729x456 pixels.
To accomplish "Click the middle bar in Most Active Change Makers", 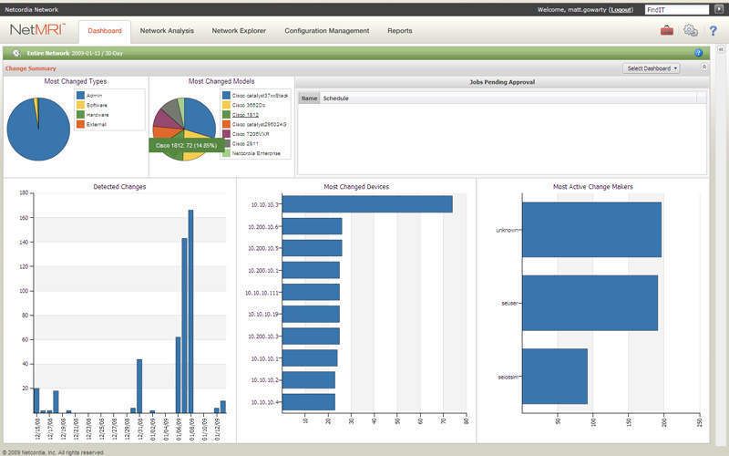I will coord(590,303).
